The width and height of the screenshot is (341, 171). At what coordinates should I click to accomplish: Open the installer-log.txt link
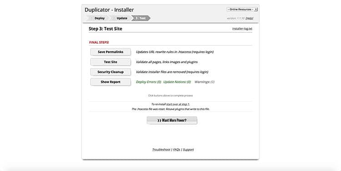[242, 29]
